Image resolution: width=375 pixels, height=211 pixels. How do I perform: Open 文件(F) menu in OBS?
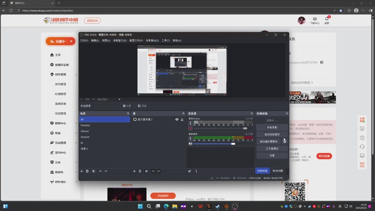[84, 40]
